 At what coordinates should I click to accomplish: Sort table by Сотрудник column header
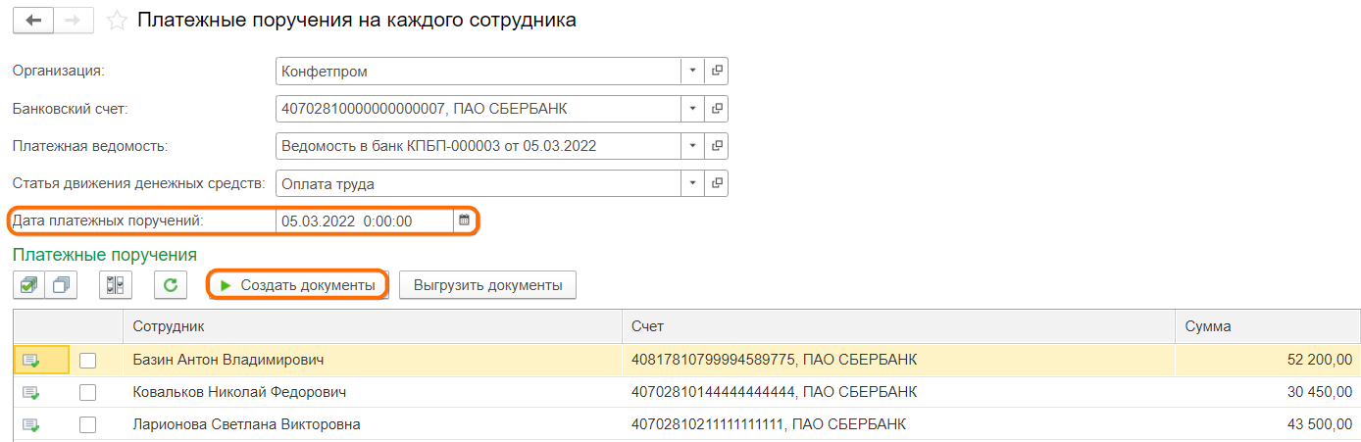click(x=371, y=326)
